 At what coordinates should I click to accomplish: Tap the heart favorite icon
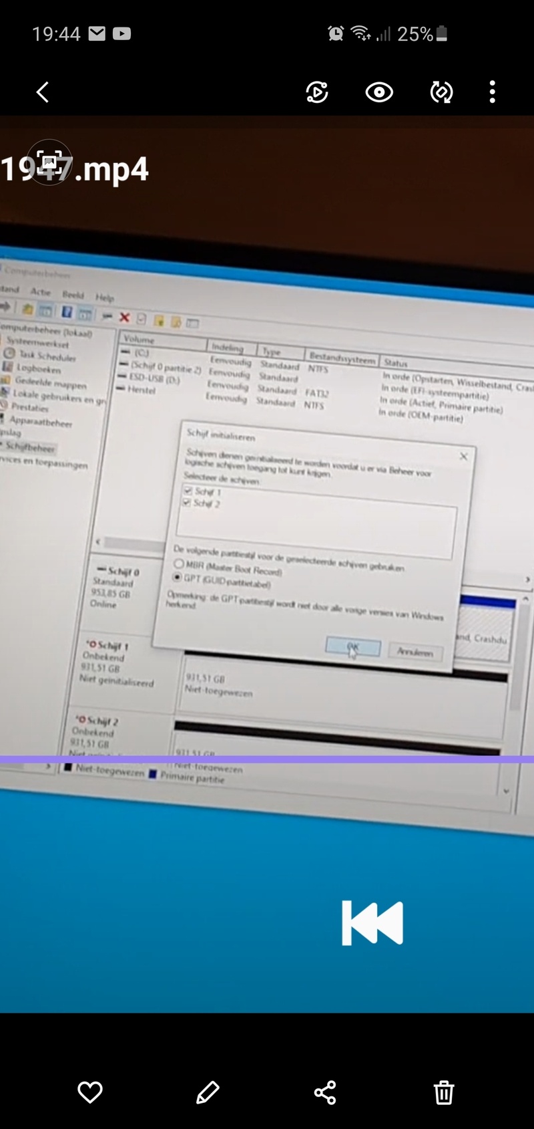(x=90, y=1092)
